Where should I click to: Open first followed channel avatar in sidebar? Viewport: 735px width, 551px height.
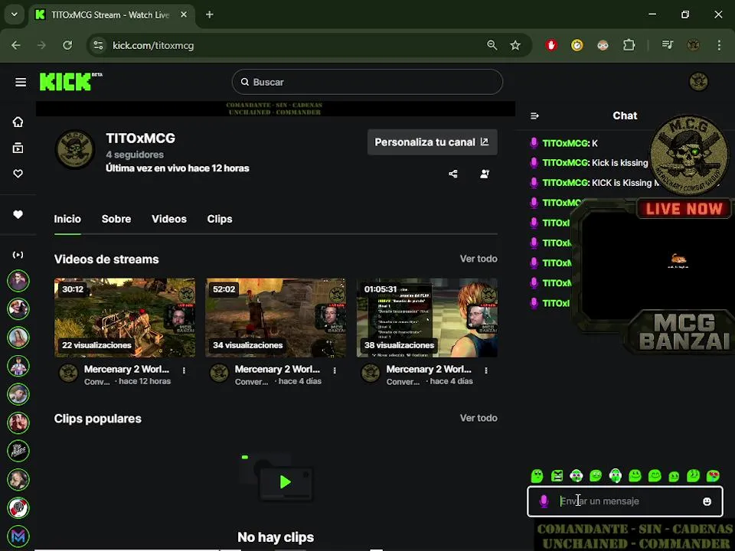pos(18,281)
